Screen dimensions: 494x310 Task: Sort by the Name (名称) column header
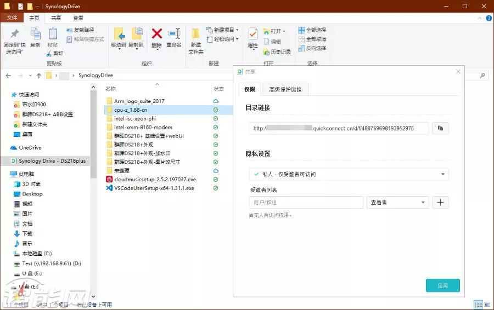[110, 89]
